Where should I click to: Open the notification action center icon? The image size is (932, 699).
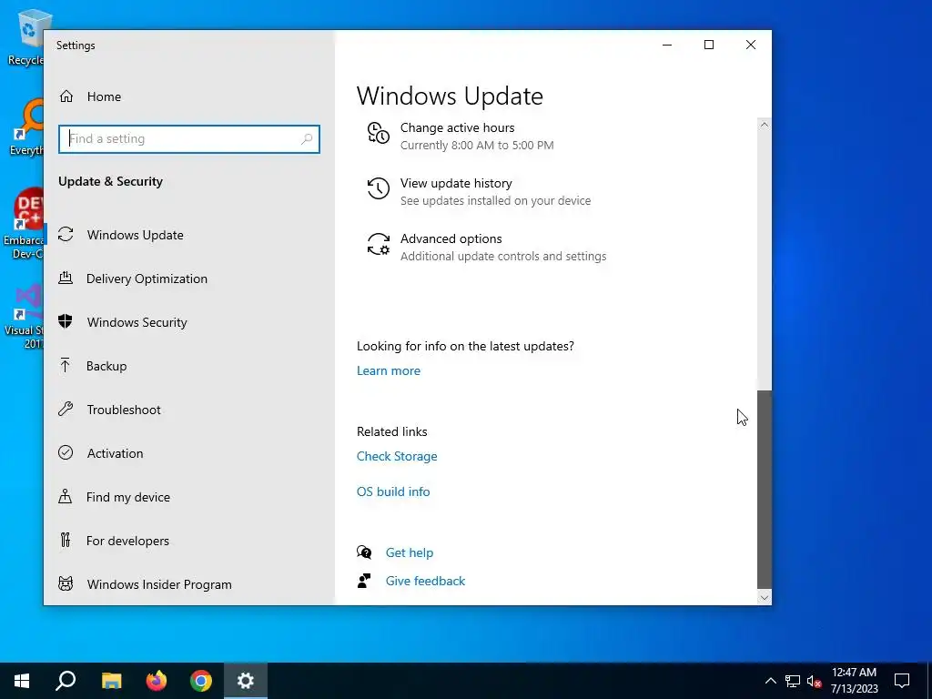click(902, 681)
